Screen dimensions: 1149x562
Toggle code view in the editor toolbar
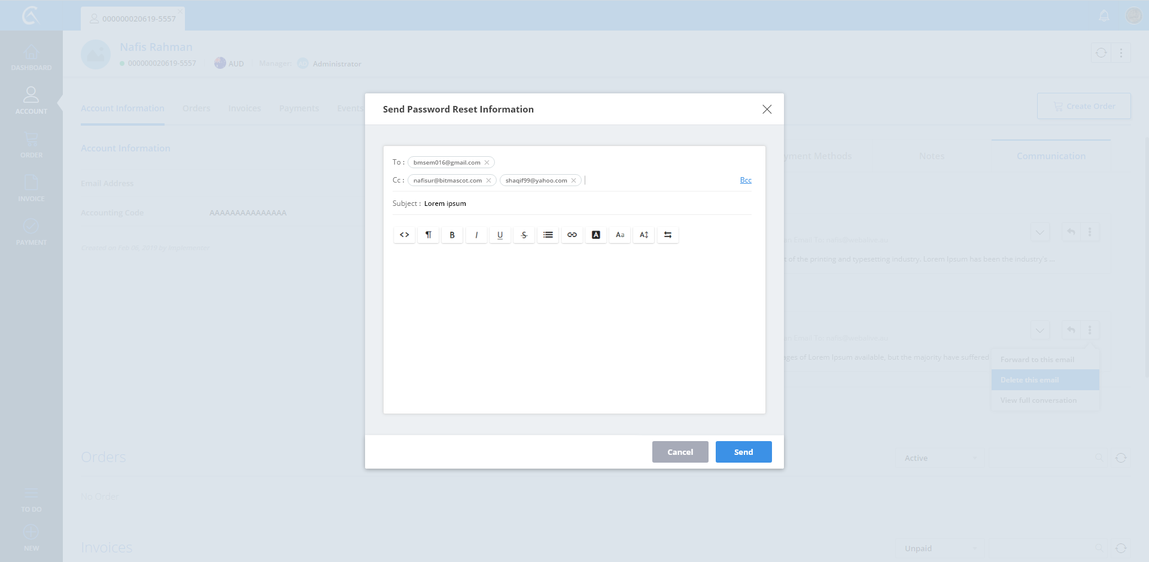tap(405, 235)
